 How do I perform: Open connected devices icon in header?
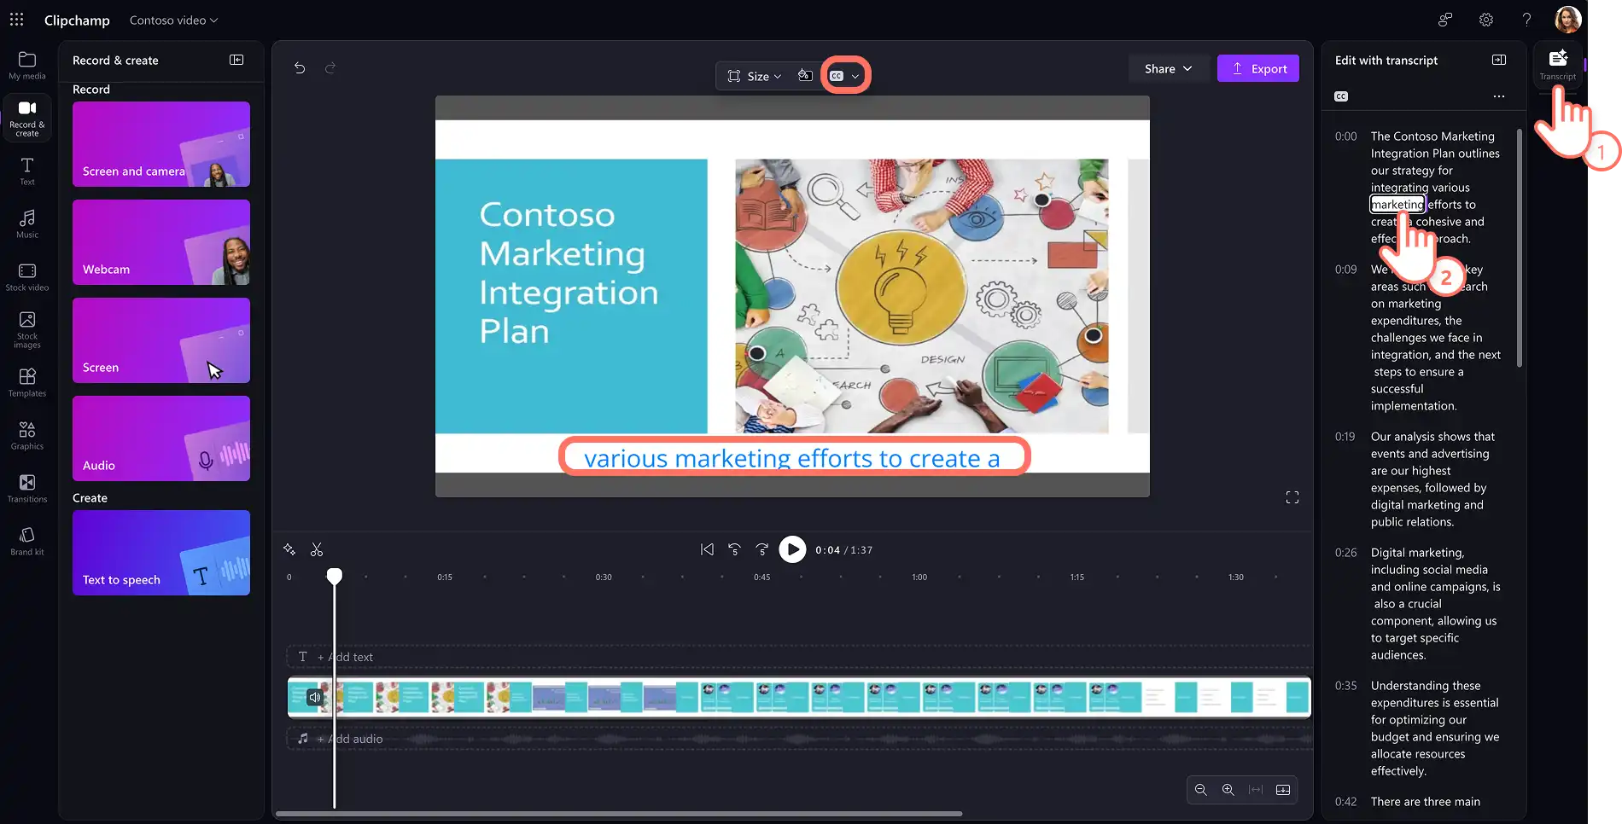pyautogui.click(x=1445, y=20)
